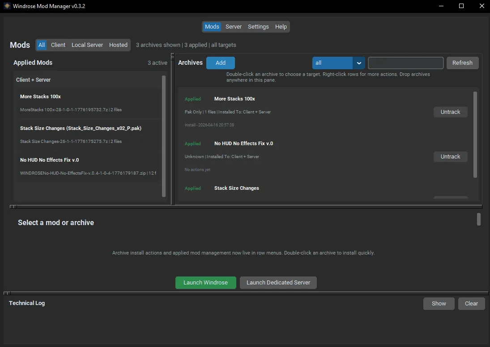Click the Add archive button
The image size is (490, 347).
point(220,63)
